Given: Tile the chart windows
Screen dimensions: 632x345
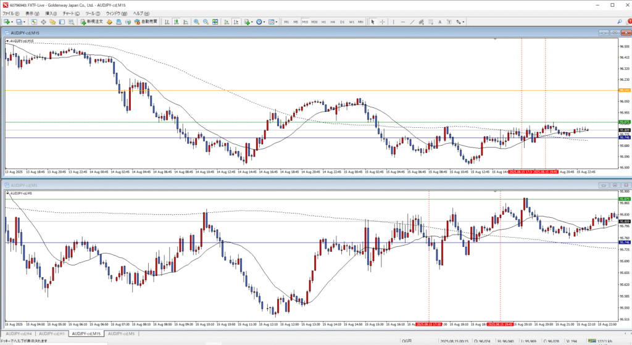Looking at the screenshot, I should 215,22.
